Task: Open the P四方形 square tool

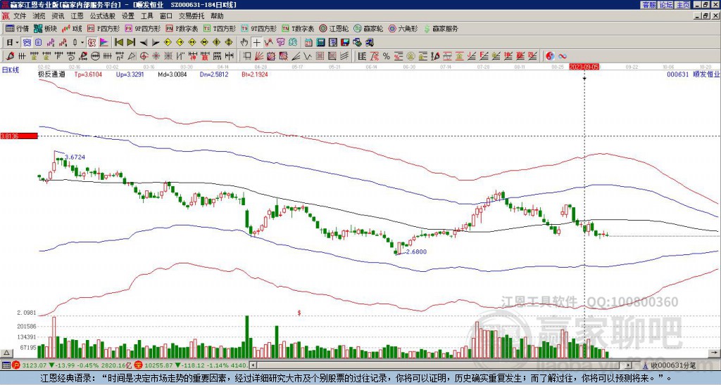Action: (x=104, y=28)
